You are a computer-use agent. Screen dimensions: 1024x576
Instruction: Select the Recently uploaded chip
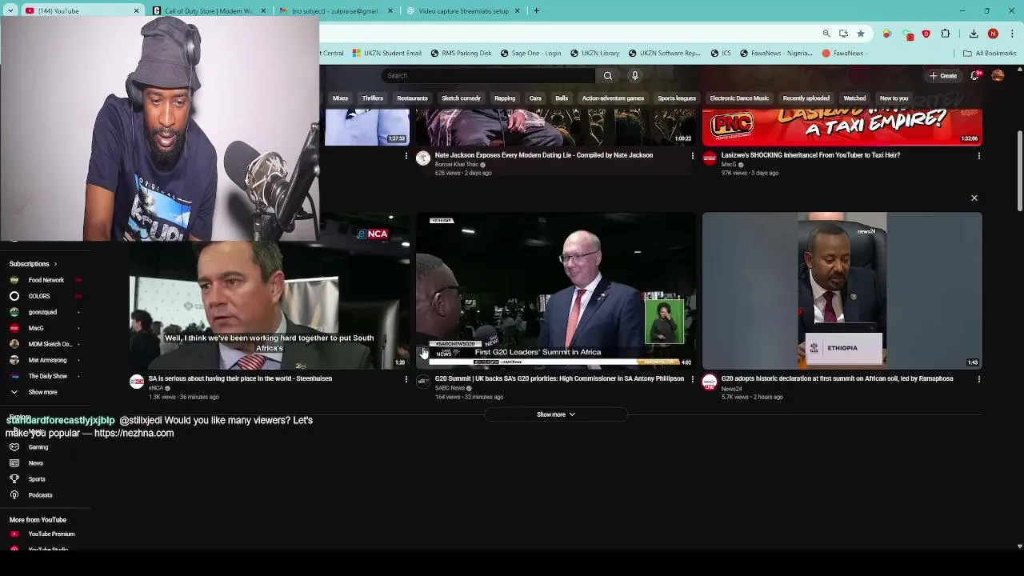806,98
